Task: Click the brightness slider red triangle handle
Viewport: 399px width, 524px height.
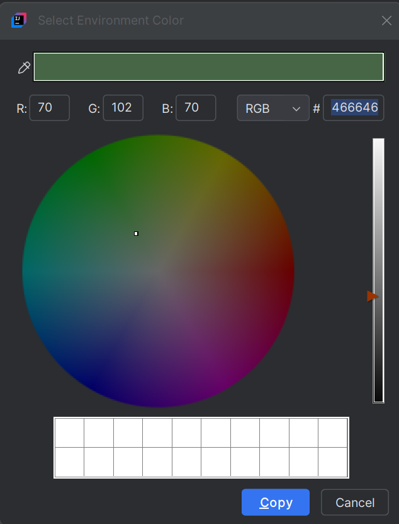Action: pyautogui.click(x=373, y=296)
